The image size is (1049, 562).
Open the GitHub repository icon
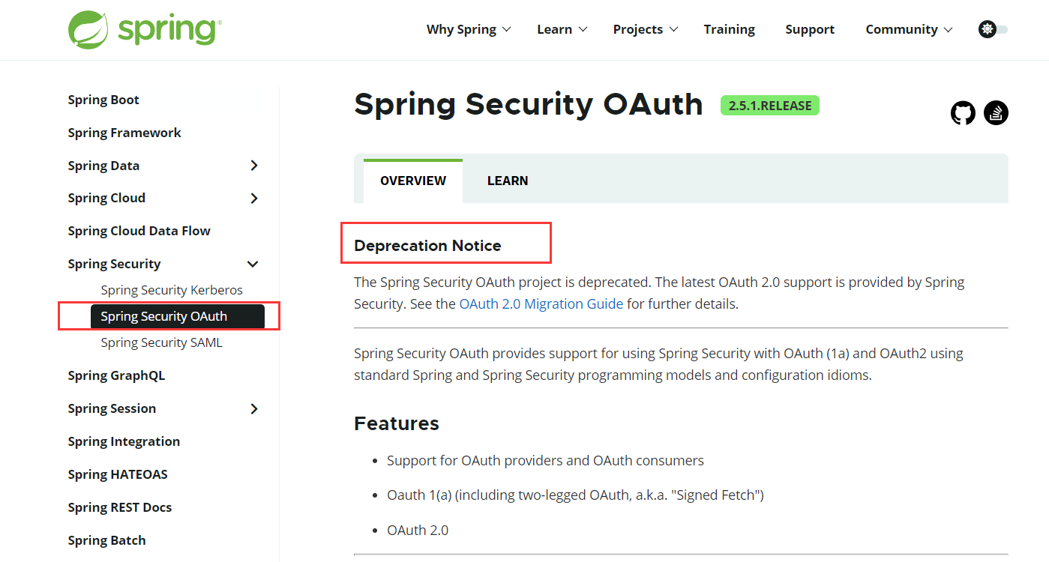coord(963,113)
